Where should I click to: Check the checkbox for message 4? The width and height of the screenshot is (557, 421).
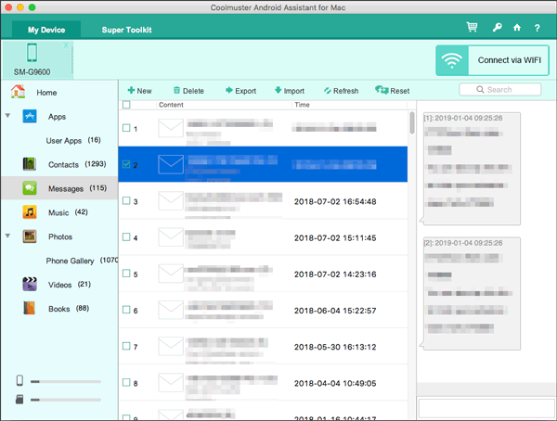click(x=126, y=236)
